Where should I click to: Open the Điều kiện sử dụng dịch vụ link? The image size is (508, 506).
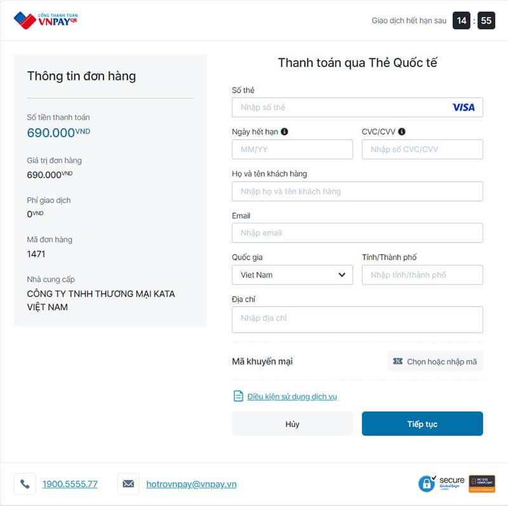(x=292, y=397)
